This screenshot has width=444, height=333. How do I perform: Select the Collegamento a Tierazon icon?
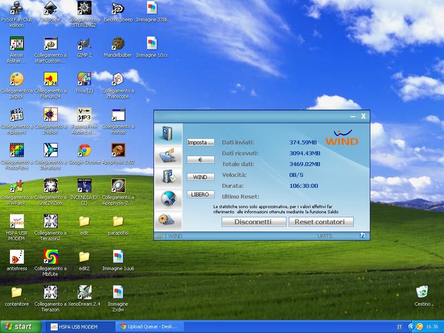pos(51,299)
